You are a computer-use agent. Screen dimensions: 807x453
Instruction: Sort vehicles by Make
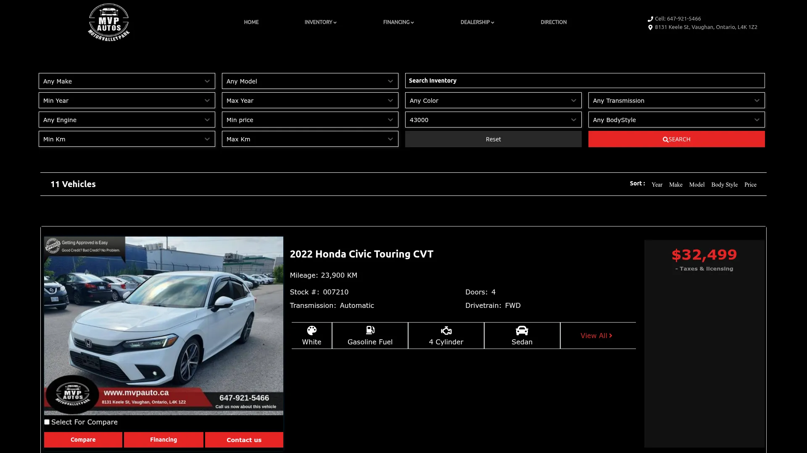676,185
